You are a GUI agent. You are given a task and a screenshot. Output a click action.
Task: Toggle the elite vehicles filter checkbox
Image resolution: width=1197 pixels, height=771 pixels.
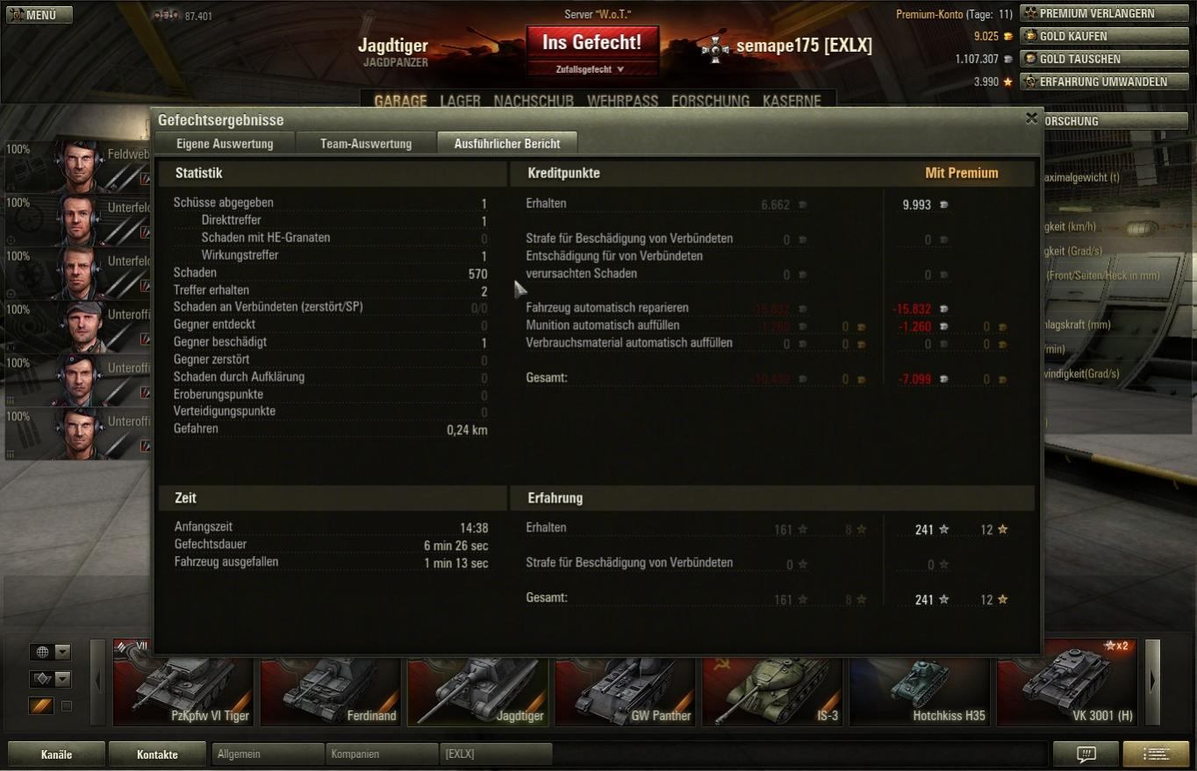[x=66, y=705]
